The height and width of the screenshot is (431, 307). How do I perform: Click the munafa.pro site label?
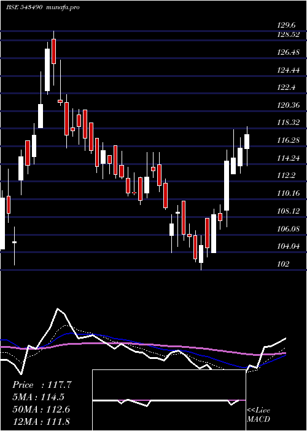pos(63,7)
